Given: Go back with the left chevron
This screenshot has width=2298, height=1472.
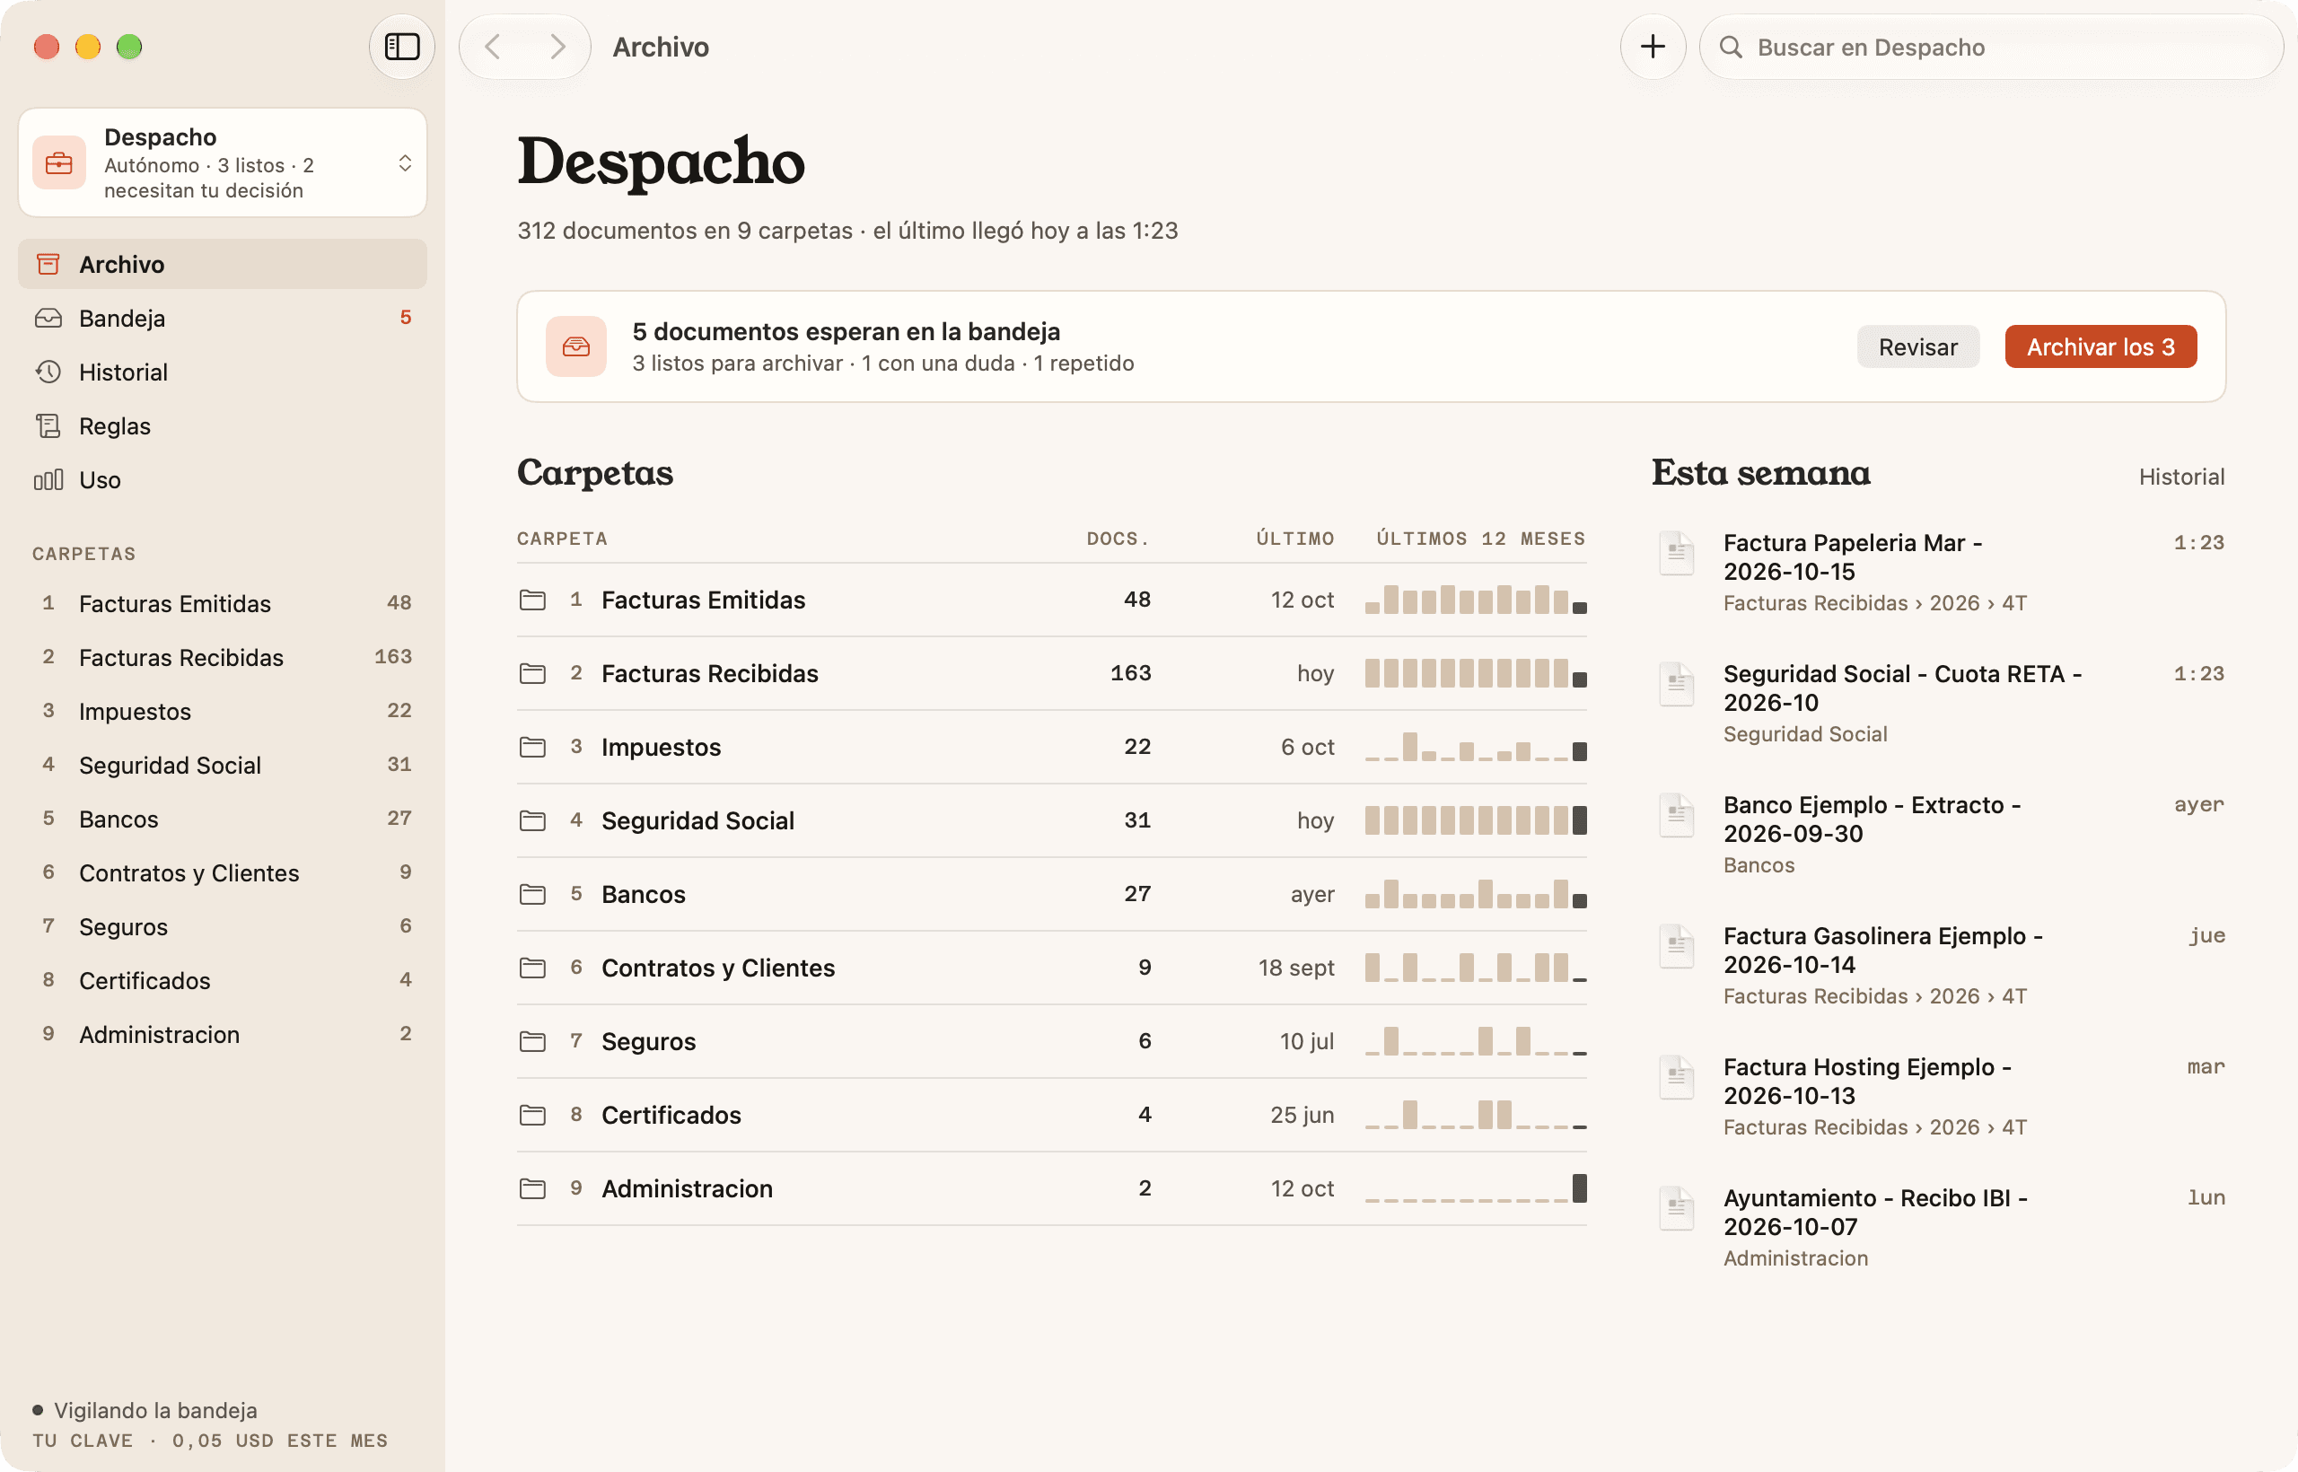Looking at the screenshot, I should [493, 47].
